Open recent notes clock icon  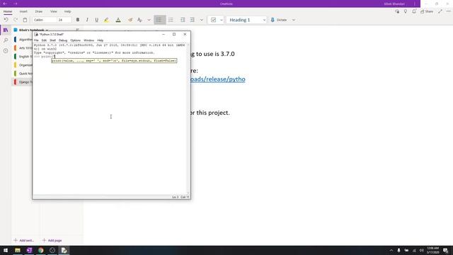(6, 50)
